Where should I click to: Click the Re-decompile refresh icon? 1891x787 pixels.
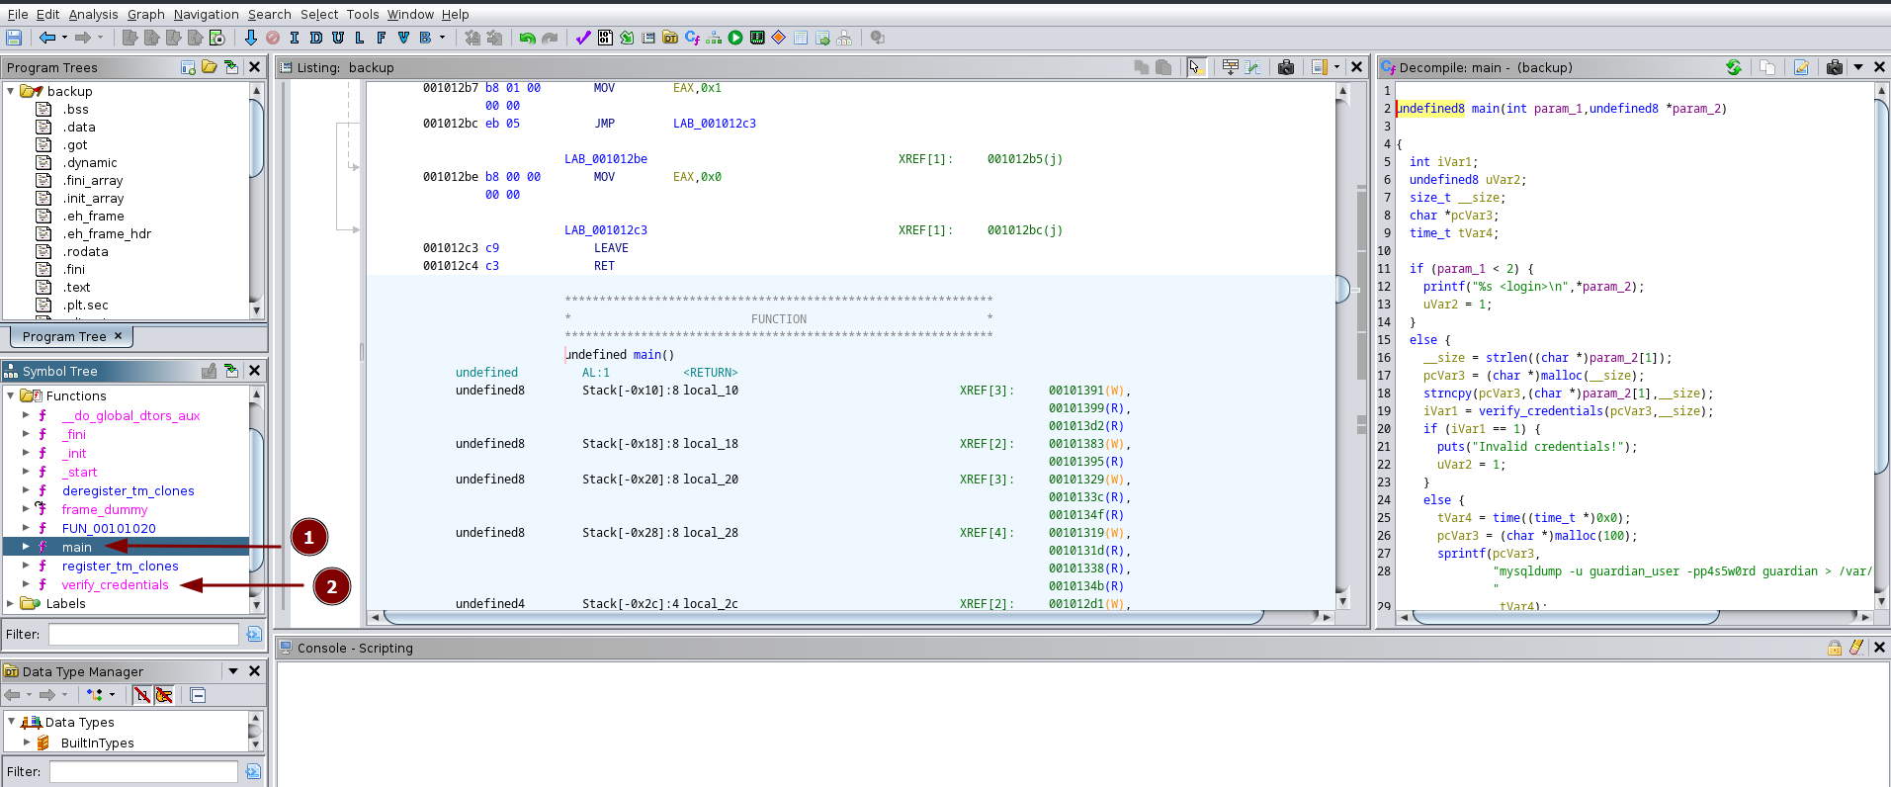[x=1734, y=67]
